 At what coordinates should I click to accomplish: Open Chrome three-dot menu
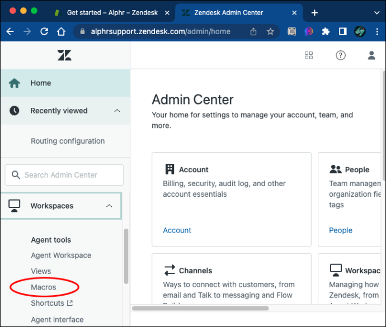(x=377, y=31)
